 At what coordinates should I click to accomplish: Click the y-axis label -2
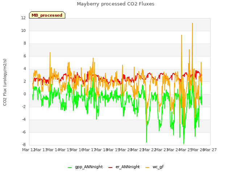tap(24, 107)
